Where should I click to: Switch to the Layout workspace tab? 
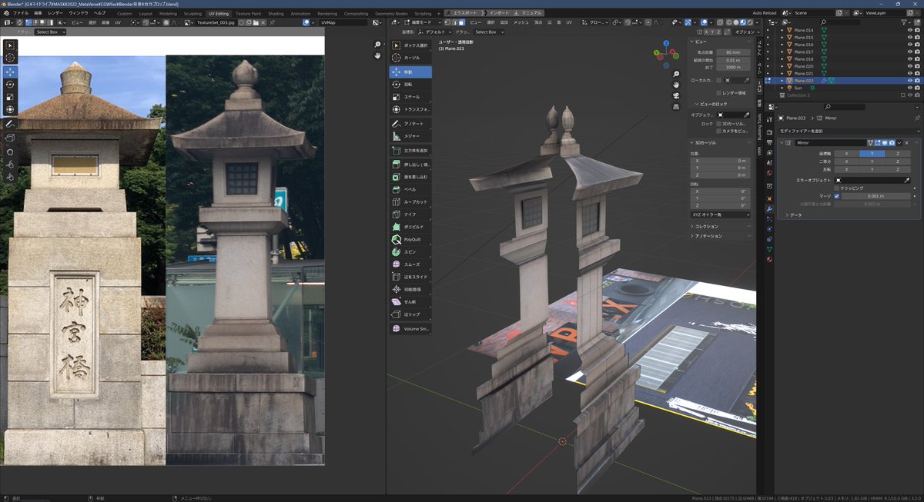click(x=146, y=13)
